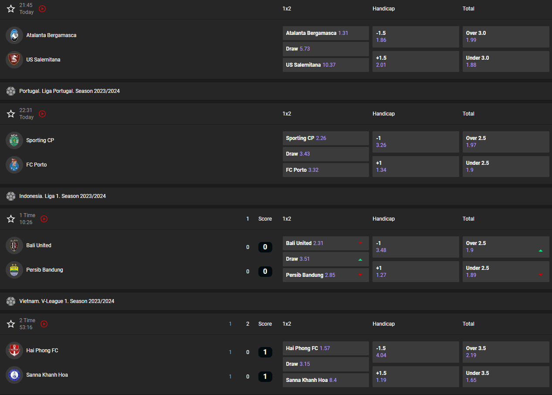Select Under 3.0 at 1.88
The width and height of the screenshot is (552, 395).
pyautogui.click(x=506, y=61)
